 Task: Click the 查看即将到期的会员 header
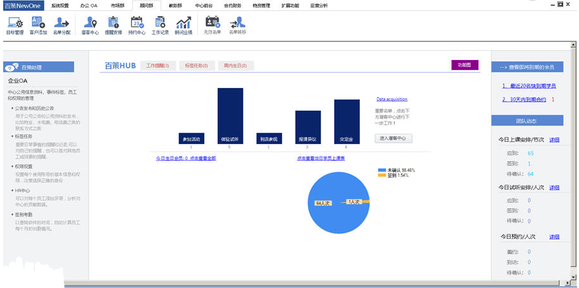(527, 67)
